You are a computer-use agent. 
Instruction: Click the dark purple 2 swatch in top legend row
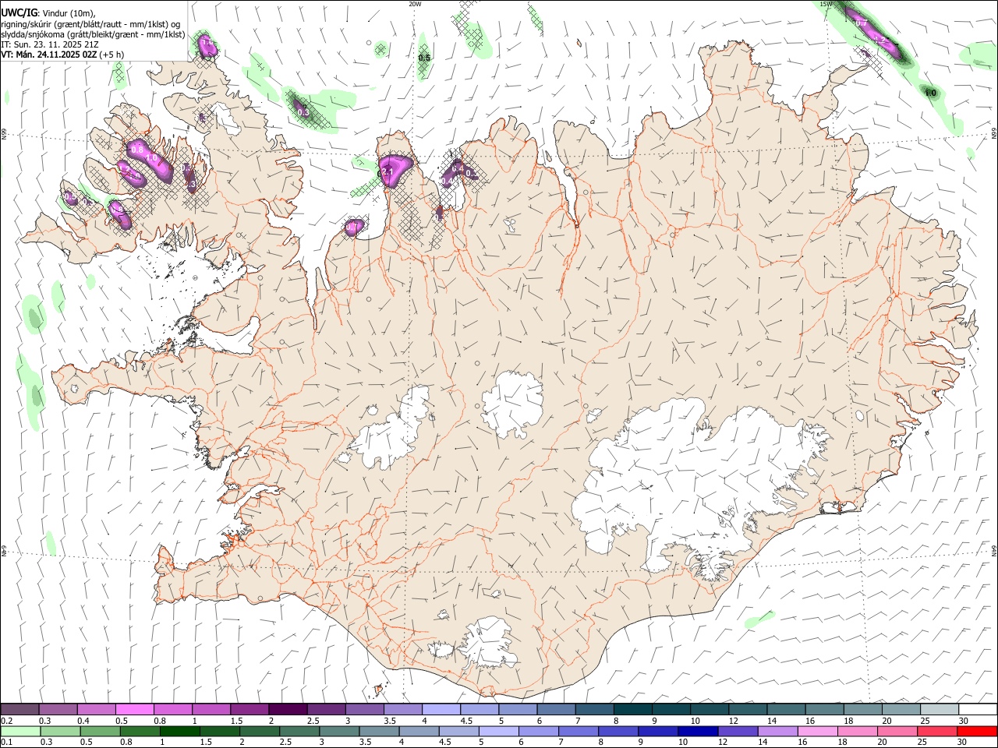coord(288,710)
